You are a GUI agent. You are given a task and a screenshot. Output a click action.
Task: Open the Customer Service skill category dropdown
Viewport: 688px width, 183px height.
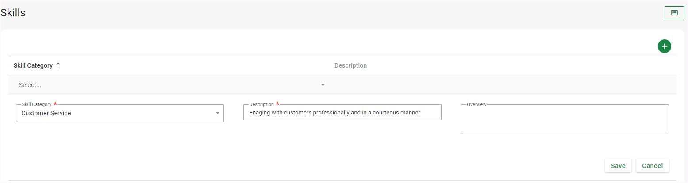point(115,113)
